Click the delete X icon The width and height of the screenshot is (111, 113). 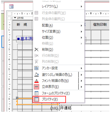tap(36, 50)
